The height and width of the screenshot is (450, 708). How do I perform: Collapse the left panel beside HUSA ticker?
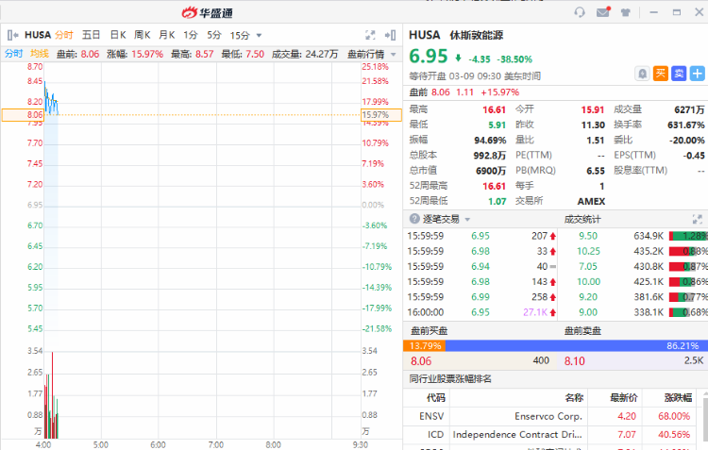[x=12, y=35]
